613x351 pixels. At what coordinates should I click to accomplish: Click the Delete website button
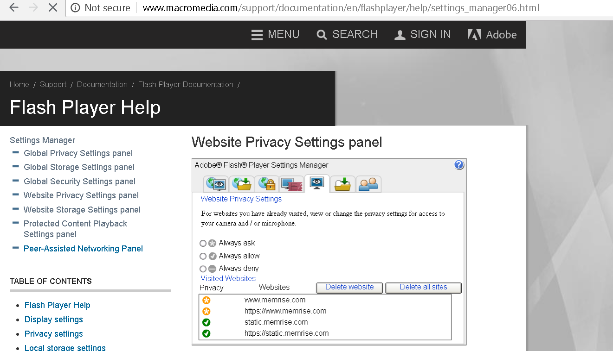(x=349, y=288)
